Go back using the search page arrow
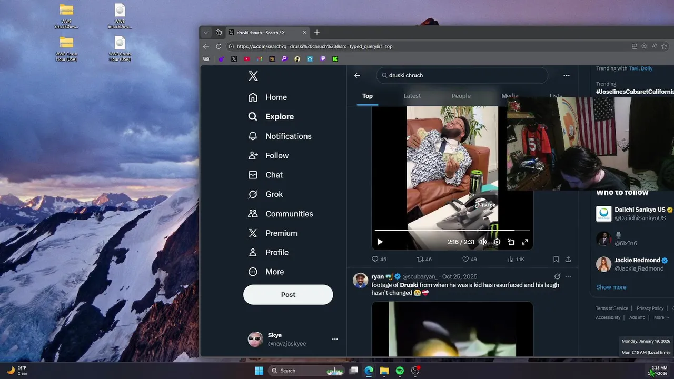The height and width of the screenshot is (379, 674). pyautogui.click(x=357, y=75)
